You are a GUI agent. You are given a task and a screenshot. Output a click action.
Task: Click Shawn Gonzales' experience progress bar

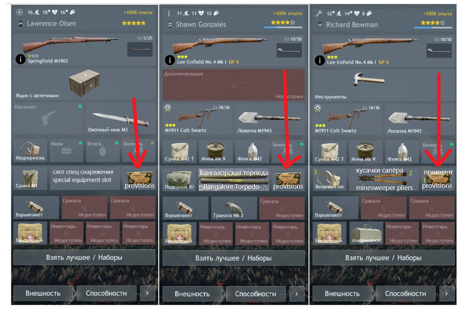coord(283,27)
